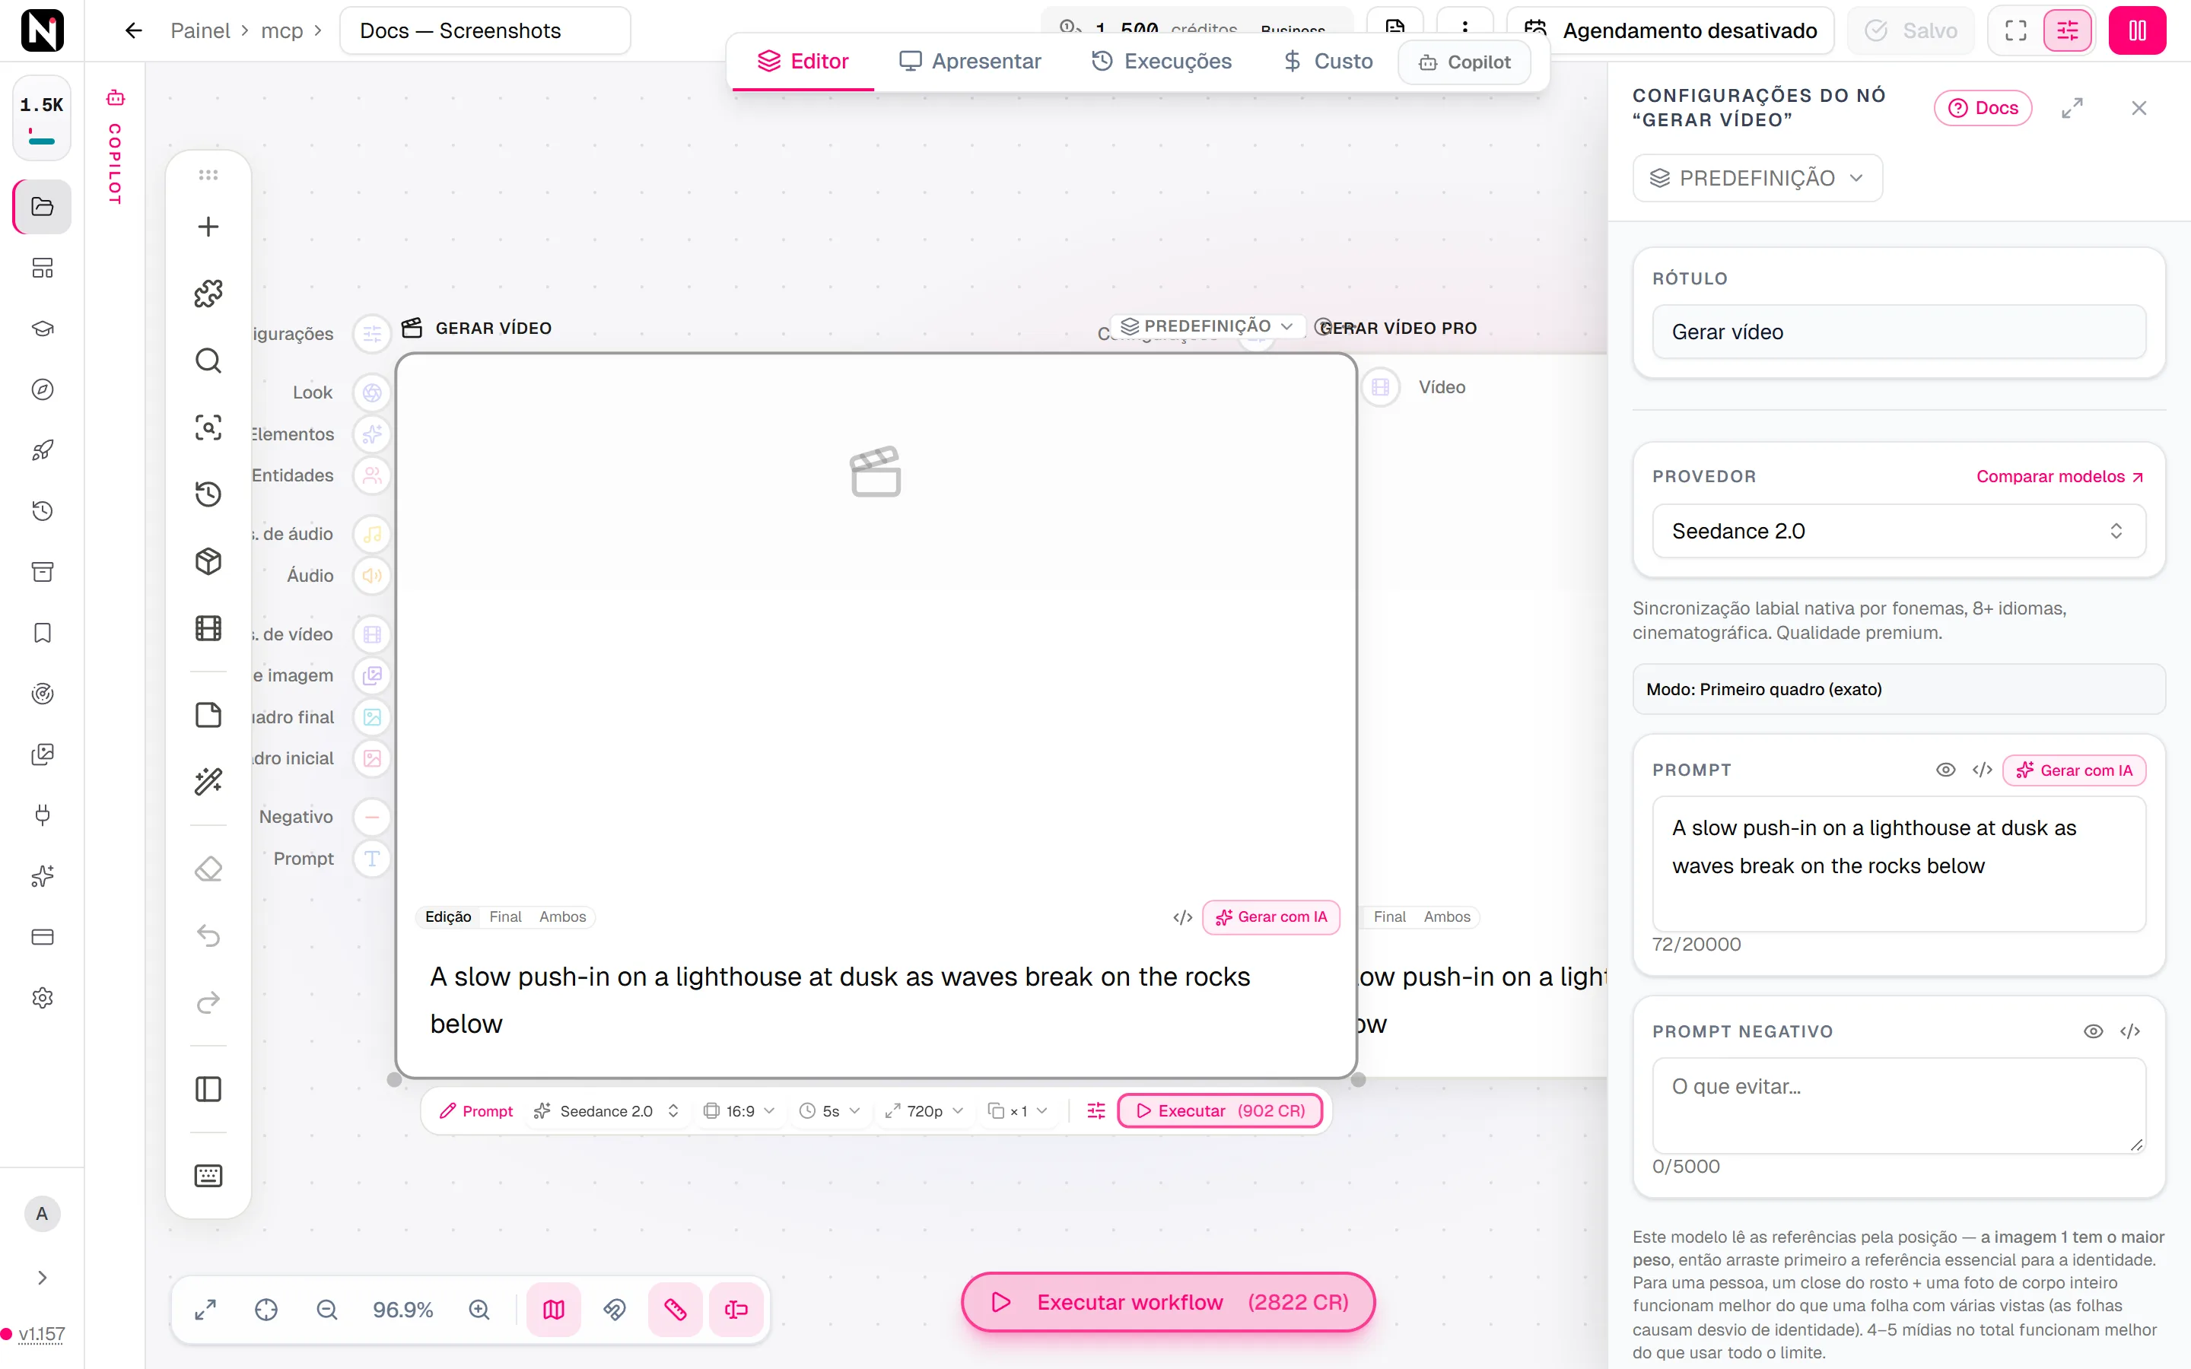Toggle prompt preview eye icon
Viewport: 2191px width, 1369px height.
pyautogui.click(x=1945, y=770)
